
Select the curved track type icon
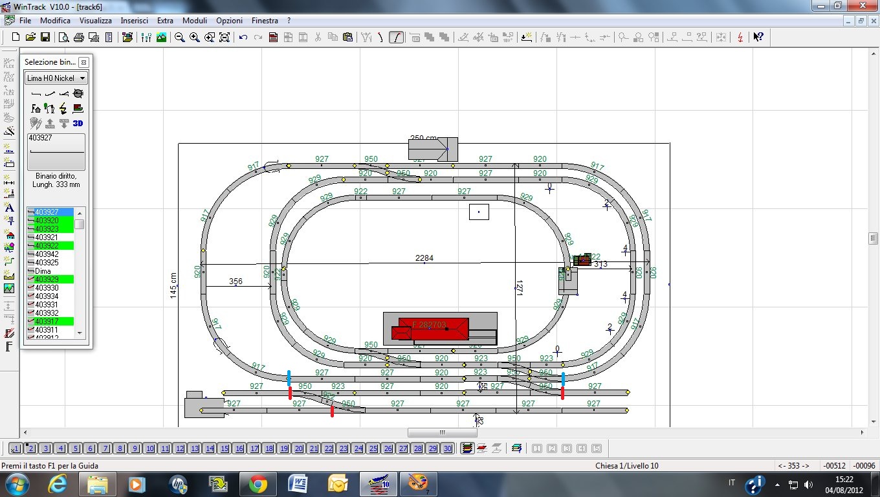click(x=50, y=94)
